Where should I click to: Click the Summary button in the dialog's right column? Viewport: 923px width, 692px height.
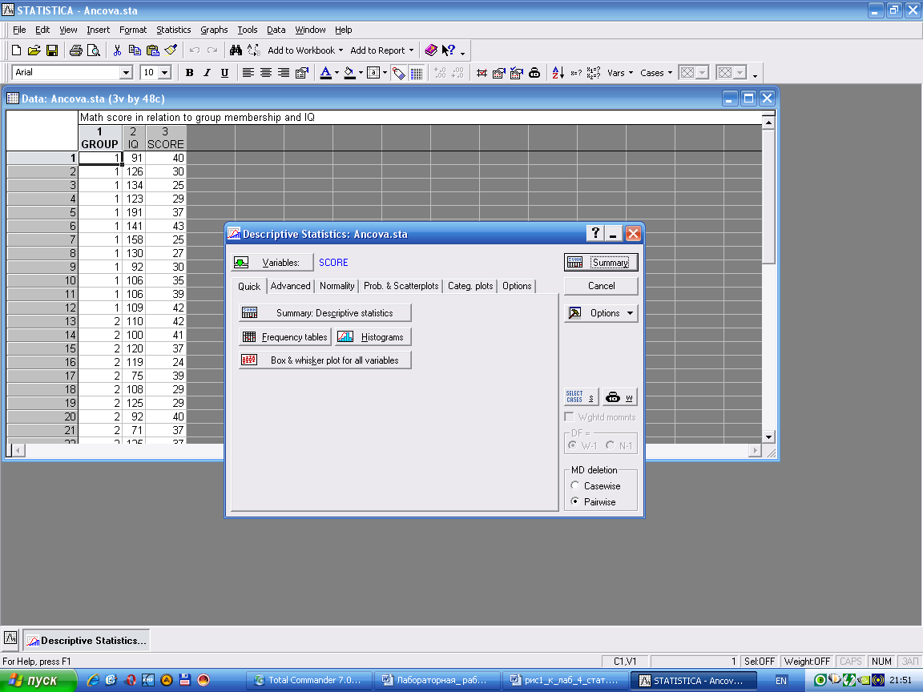601,263
